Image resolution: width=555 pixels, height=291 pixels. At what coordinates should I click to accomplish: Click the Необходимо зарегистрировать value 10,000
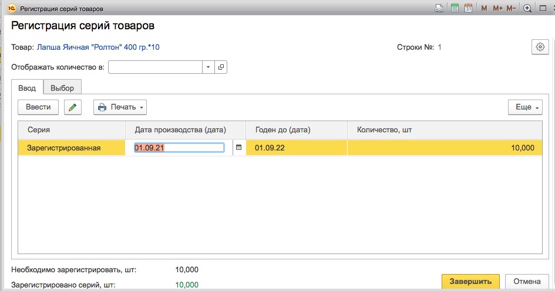(187, 270)
